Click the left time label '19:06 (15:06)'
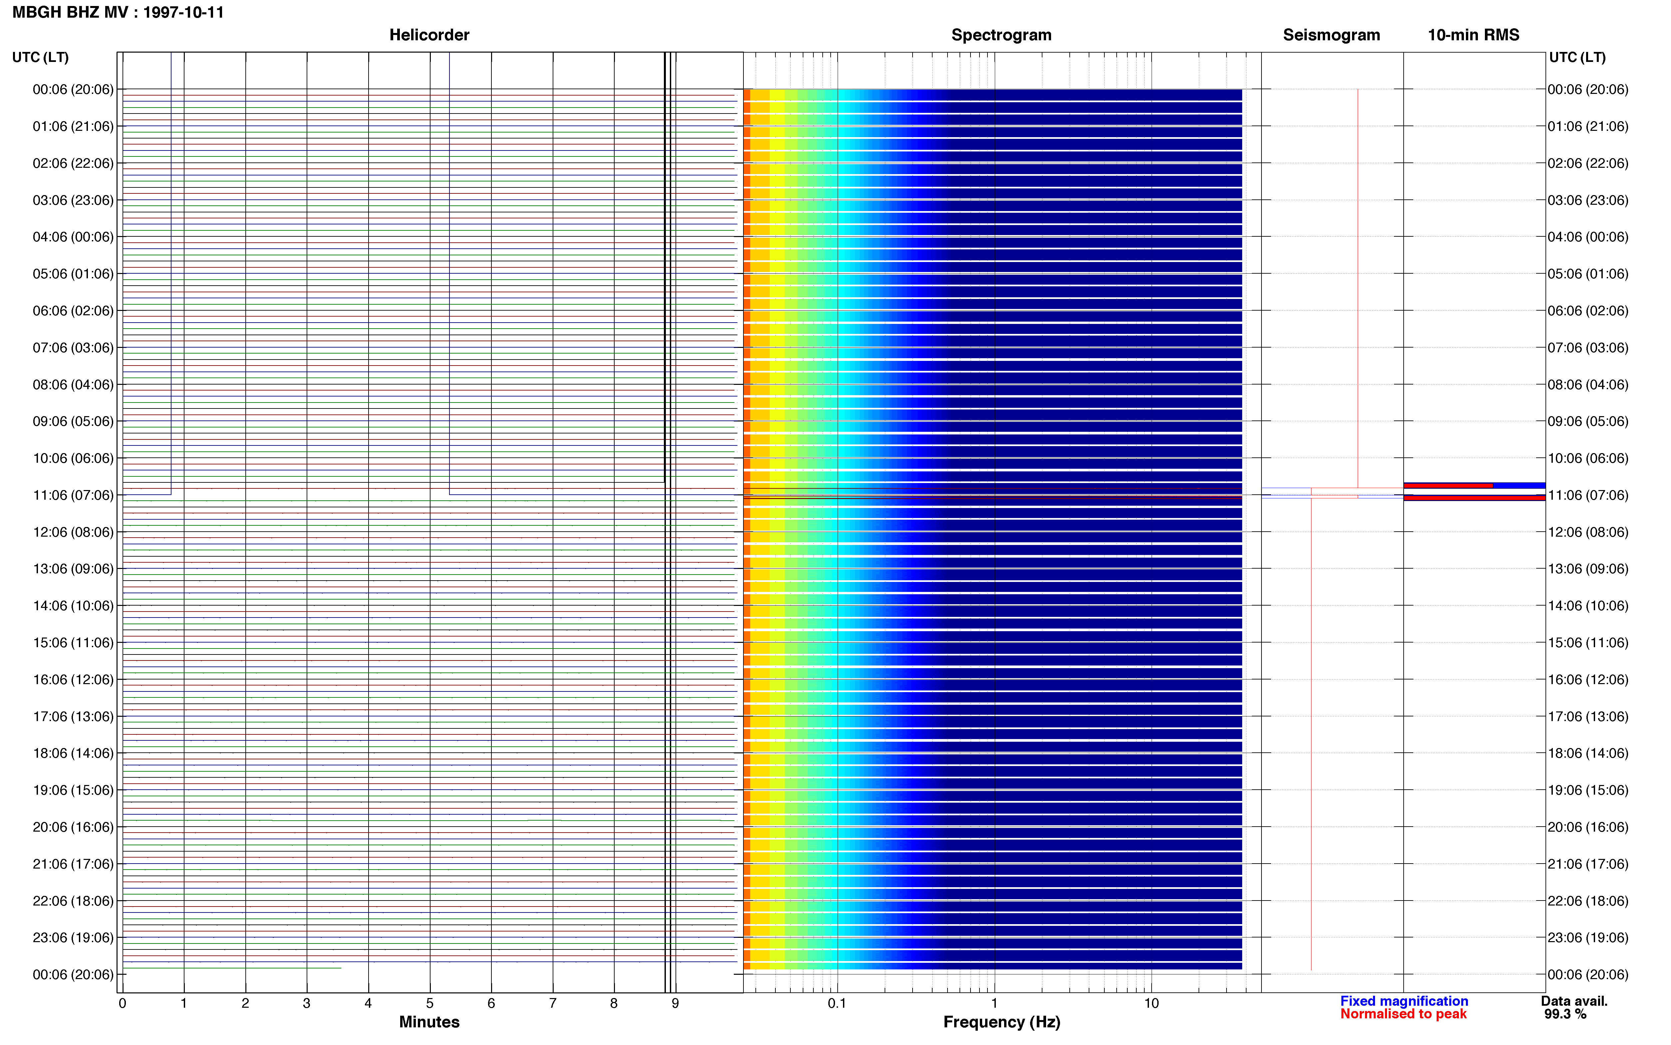Viewport: 1671px width, 1045px height. coord(73,790)
